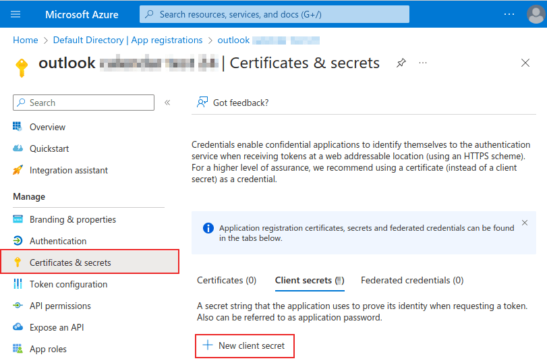
Task: Switch to Federated credentials tab
Action: click(x=411, y=280)
